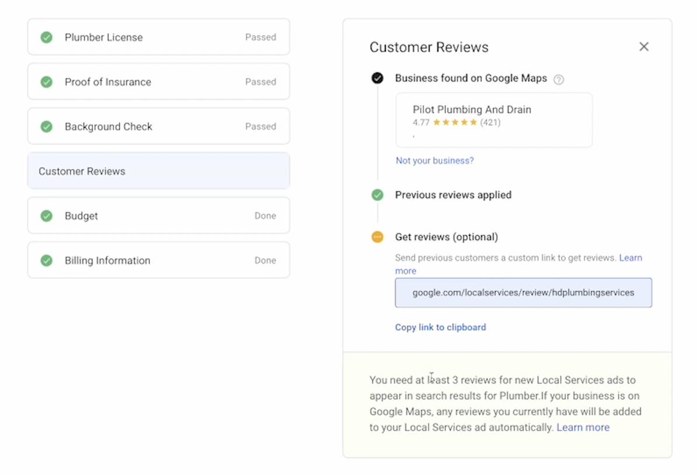
Task: Open the Plumber License row
Action: pyautogui.click(x=159, y=37)
